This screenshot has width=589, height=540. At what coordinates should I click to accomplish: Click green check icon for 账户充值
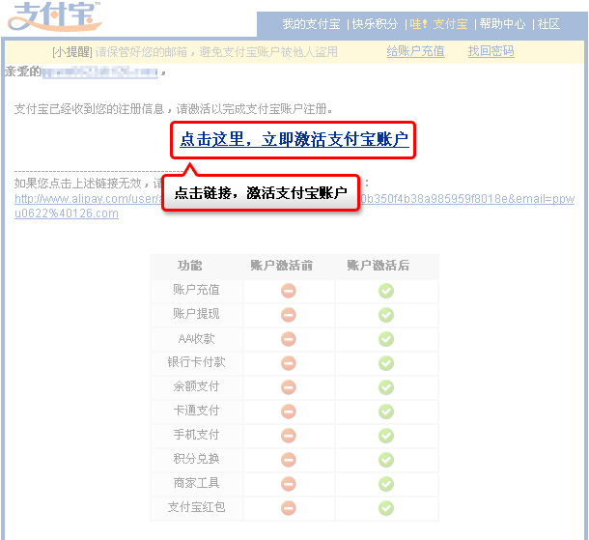[386, 291]
